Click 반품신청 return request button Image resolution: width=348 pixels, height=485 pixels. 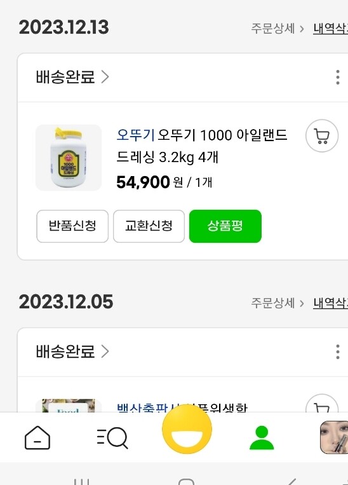click(x=72, y=226)
